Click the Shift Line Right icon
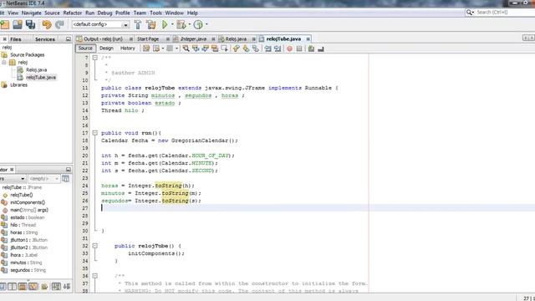Image resolution: width=535 pixels, height=301 pixels. (x=278, y=48)
